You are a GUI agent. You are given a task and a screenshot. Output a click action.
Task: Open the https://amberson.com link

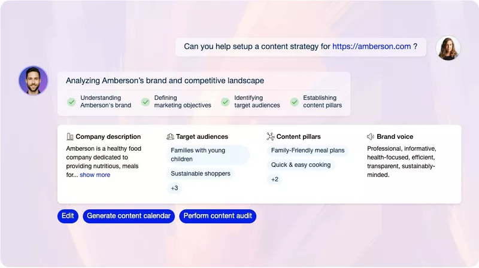[x=371, y=46]
